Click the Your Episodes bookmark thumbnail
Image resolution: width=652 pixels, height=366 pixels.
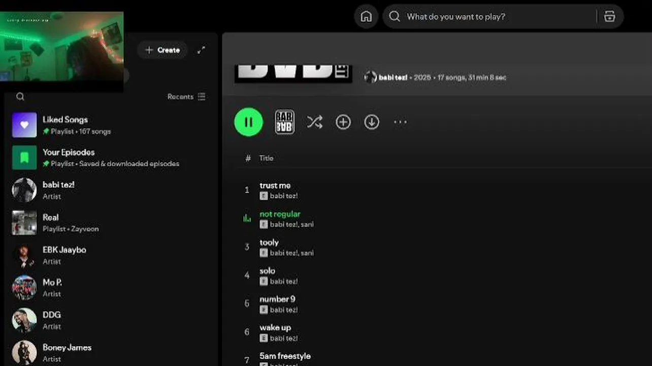coord(24,158)
